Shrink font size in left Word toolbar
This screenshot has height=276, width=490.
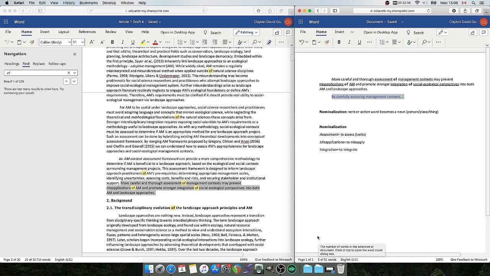click(102, 42)
